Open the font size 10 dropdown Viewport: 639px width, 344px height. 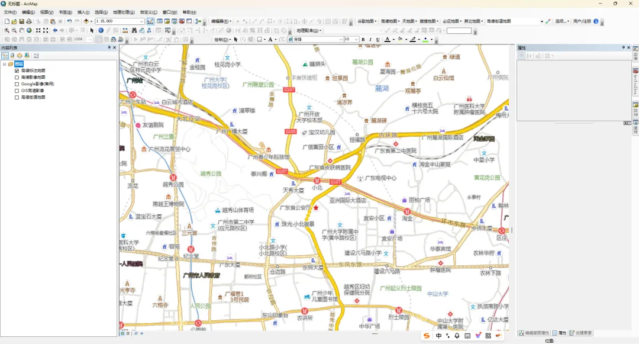coord(356,40)
